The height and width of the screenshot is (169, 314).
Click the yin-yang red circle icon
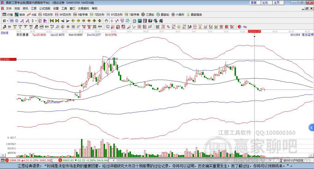pyautogui.click(x=239, y=27)
